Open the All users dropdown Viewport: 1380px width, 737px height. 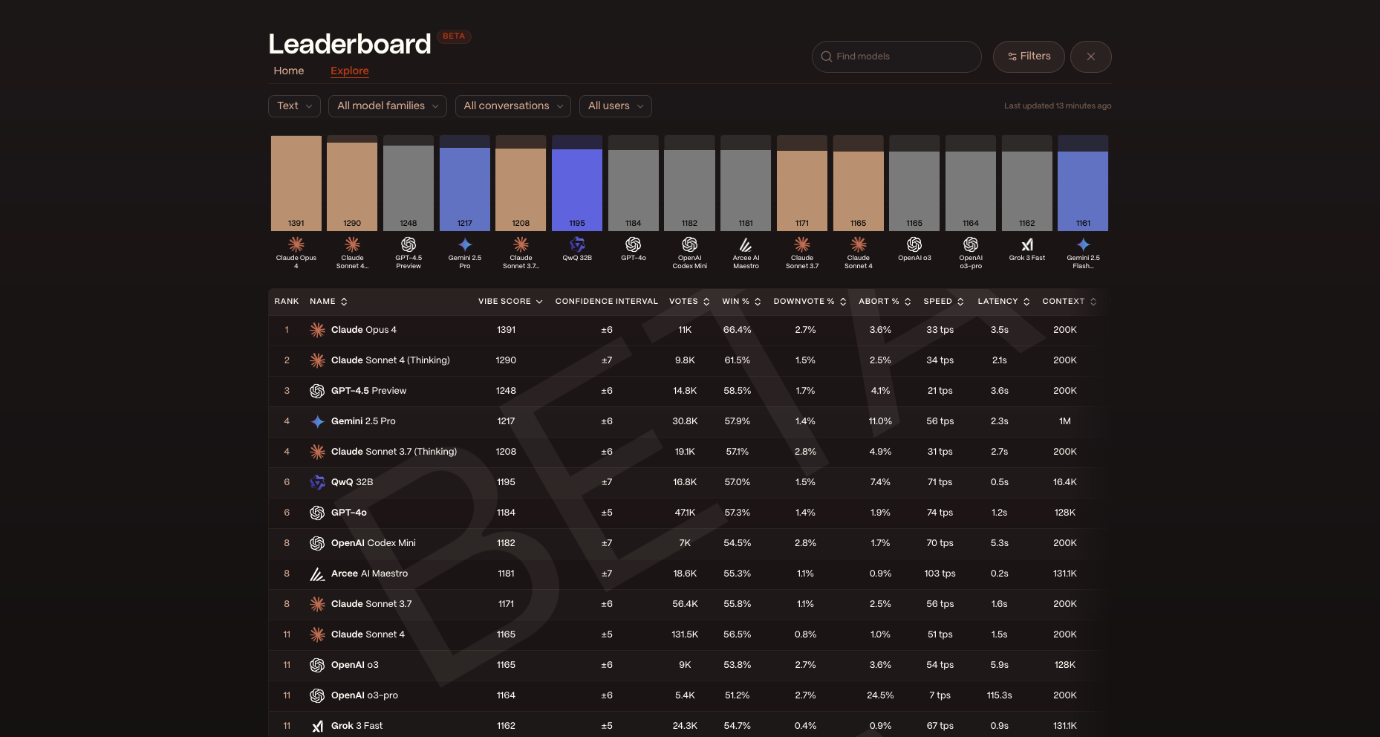[616, 106]
